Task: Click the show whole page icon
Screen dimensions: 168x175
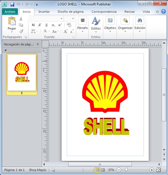Action: [x=159, y=170]
